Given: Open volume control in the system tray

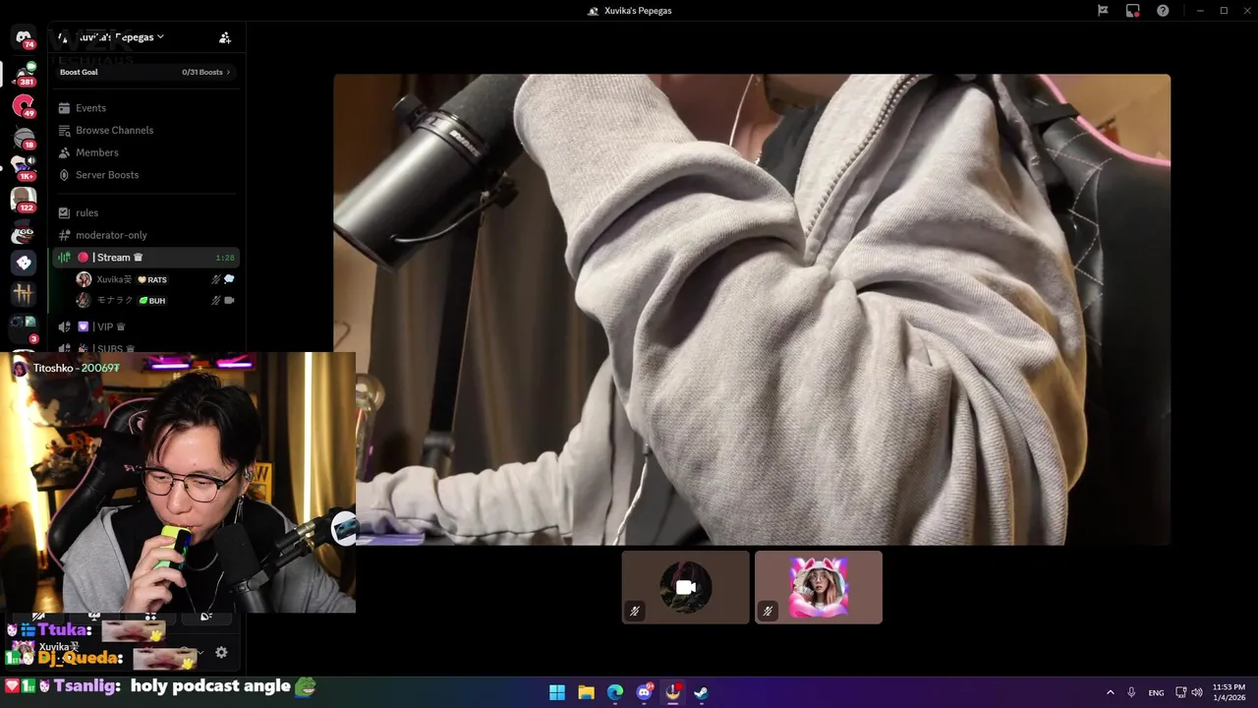Looking at the screenshot, I should (x=1197, y=692).
